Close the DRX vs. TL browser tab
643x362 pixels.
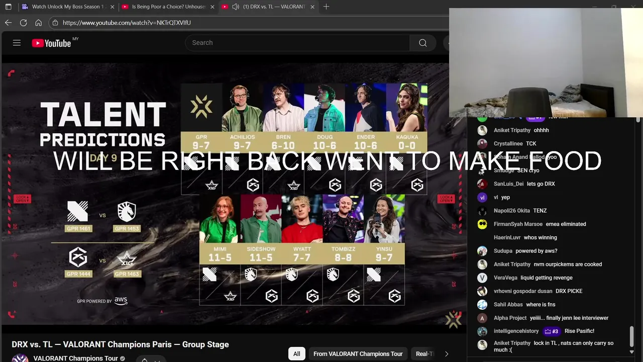[x=312, y=7]
